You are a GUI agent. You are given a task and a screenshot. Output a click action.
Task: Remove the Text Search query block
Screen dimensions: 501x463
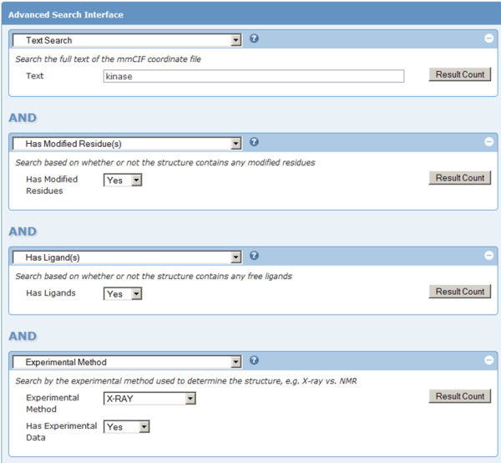(x=488, y=38)
